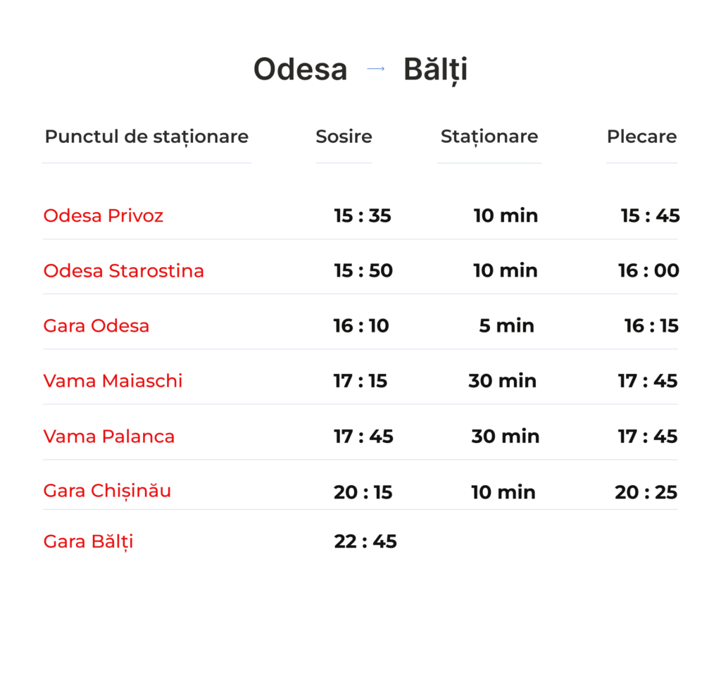The width and height of the screenshot is (721, 683).
Task: Click Vama Maiaschi 17 : 15 arrival time
Action: [x=360, y=381]
